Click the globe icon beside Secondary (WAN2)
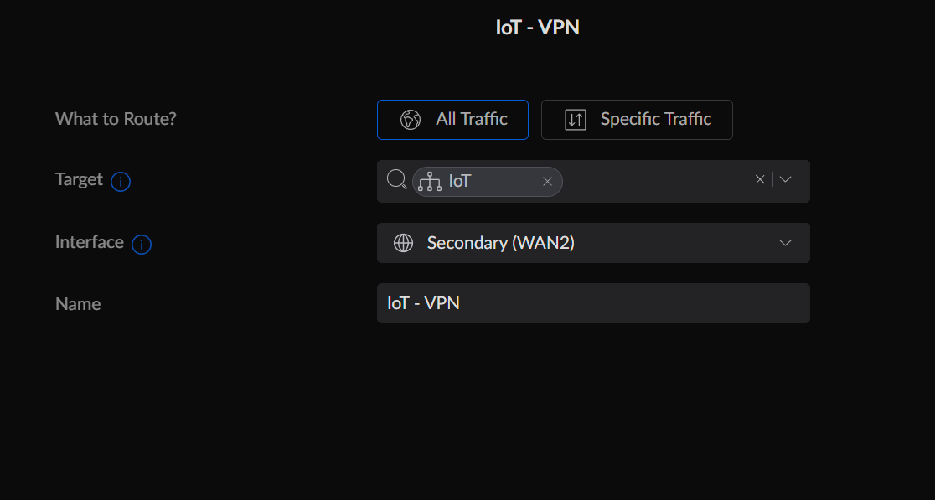 (404, 243)
